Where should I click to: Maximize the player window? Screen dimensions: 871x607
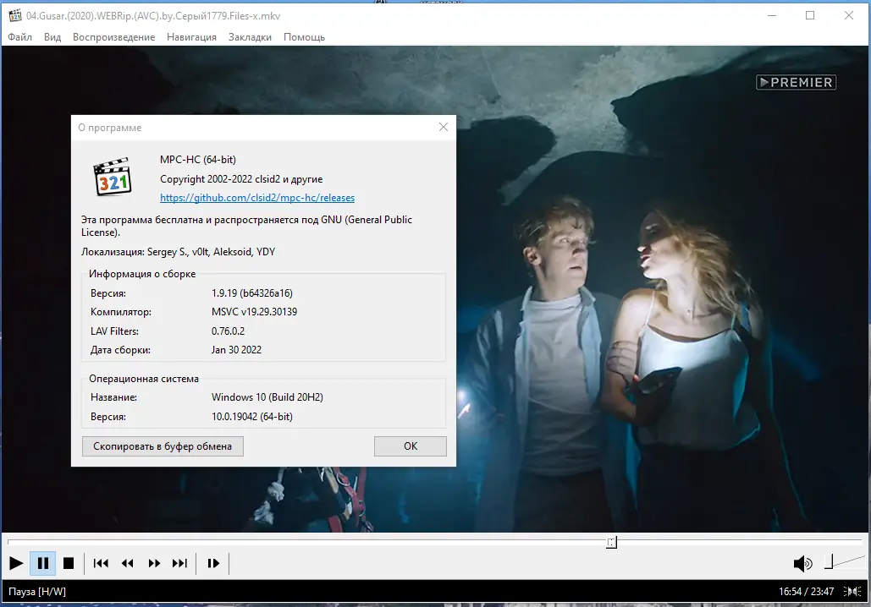810,15
